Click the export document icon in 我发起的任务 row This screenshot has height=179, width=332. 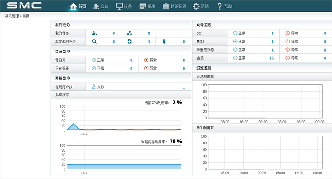point(130,41)
